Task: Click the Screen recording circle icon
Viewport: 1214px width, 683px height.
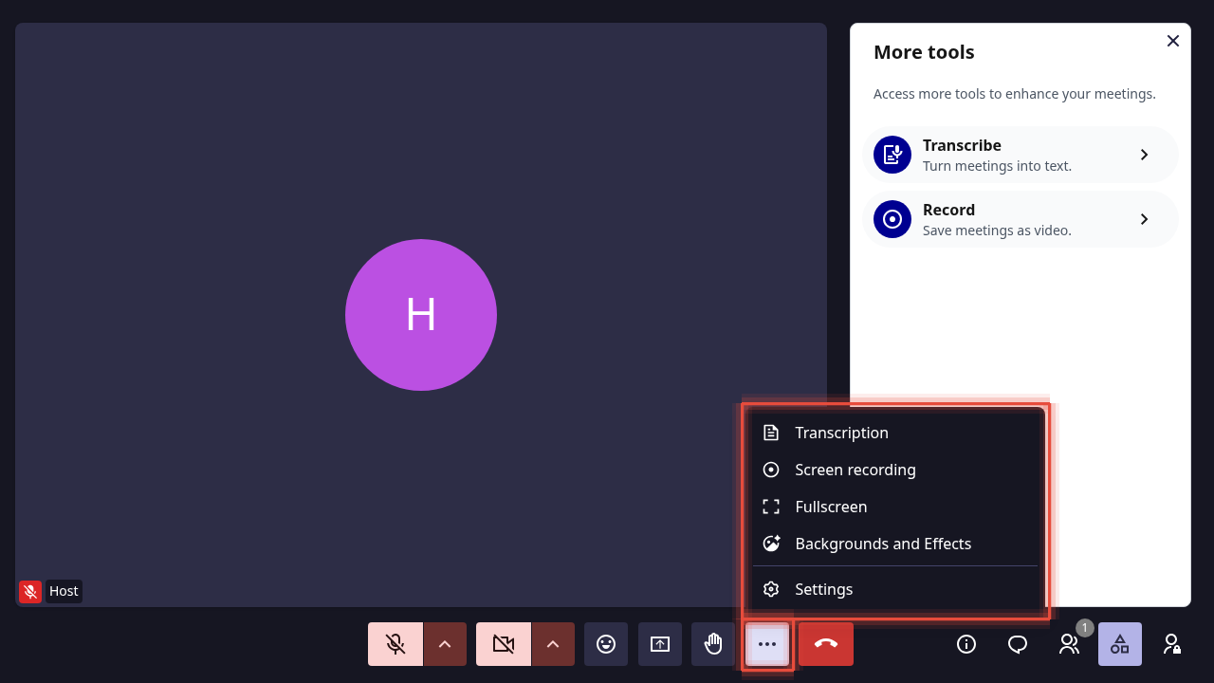Action: [x=771, y=470]
